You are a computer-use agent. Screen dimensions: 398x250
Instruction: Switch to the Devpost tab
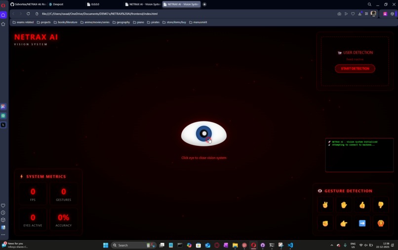pos(58,4)
